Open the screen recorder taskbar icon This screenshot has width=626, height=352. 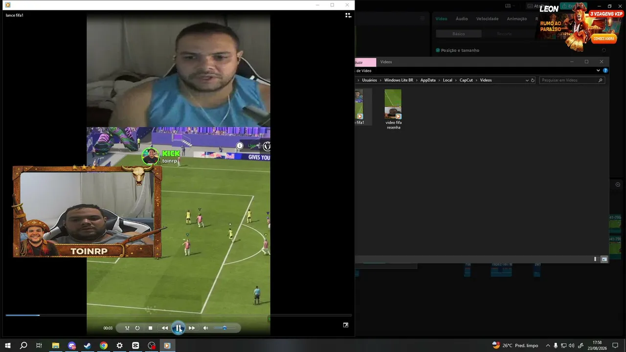pyautogui.click(x=152, y=346)
